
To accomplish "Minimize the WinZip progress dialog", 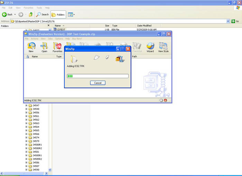I will [118, 49].
